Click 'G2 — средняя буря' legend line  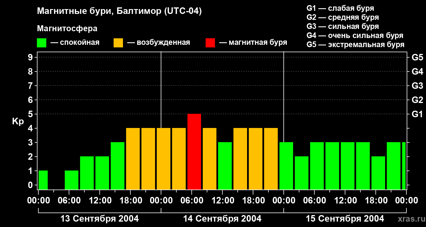click(343, 17)
